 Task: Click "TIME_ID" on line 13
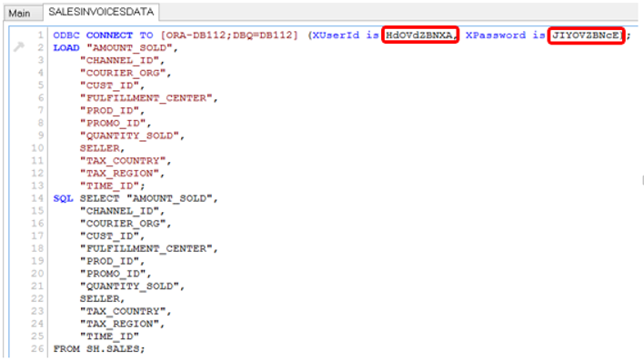point(110,186)
